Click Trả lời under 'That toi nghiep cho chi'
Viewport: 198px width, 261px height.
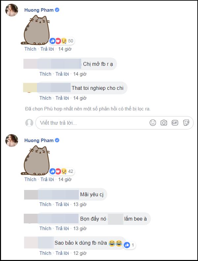[62, 98]
